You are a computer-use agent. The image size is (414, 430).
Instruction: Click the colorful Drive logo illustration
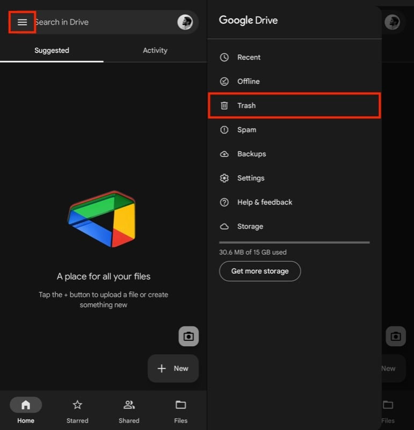click(x=101, y=219)
